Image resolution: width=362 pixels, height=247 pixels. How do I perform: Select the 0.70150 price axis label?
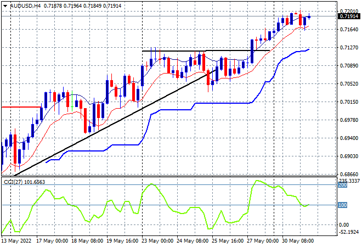click(349, 102)
